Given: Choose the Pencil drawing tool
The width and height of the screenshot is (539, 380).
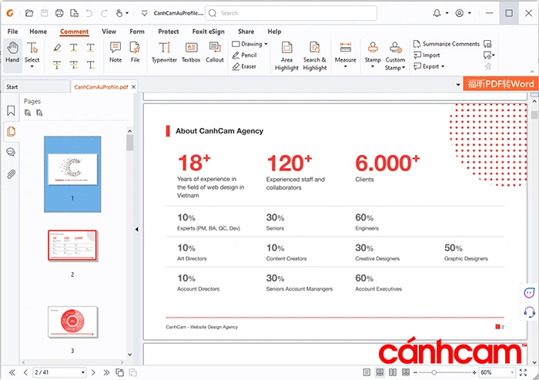Looking at the screenshot, I should [244, 55].
